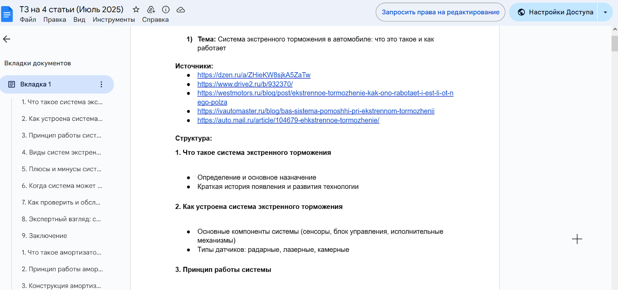
Task: Select the Вкладка 1 tab
Action: pyautogui.click(x=57, y=84)
